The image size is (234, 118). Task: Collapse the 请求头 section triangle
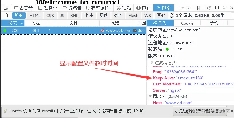tap(150, 96)
